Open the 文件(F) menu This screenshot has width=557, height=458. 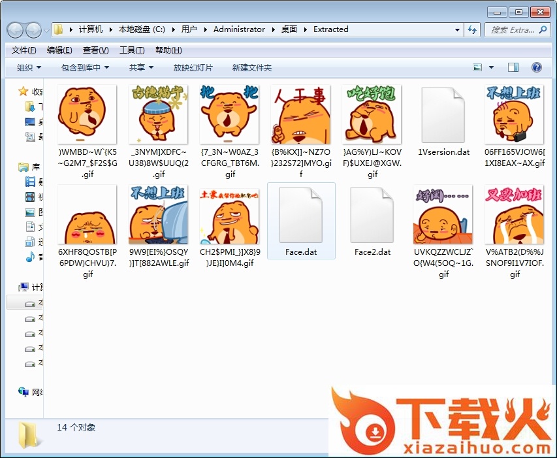[24, 50]
